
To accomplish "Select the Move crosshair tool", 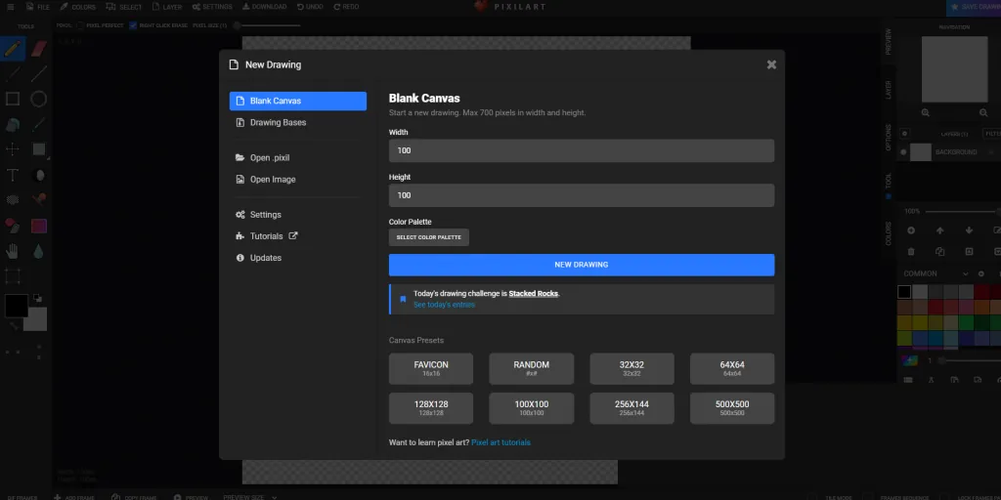I will pos(13,149).
